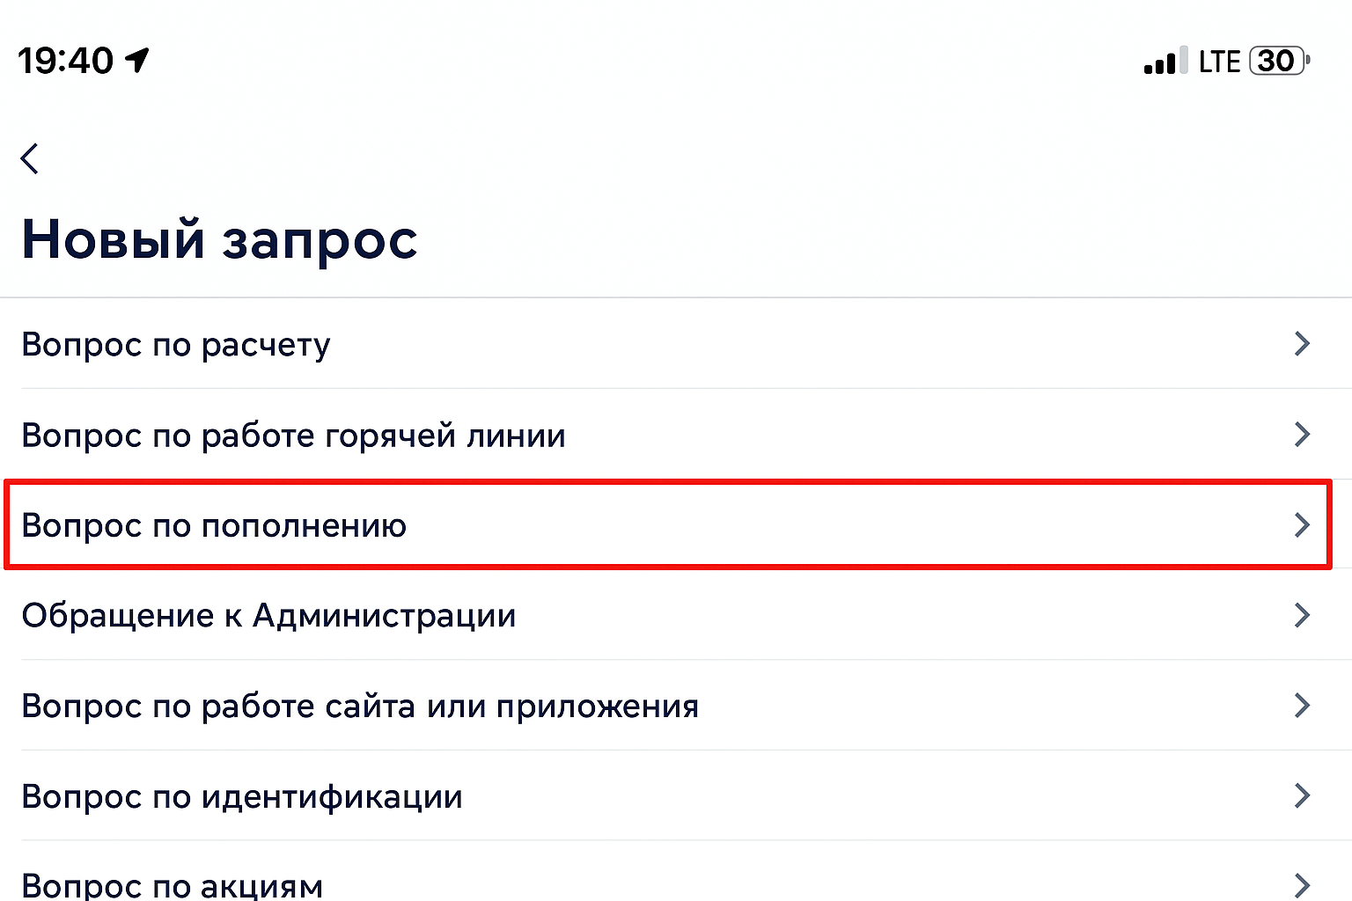The height and width of the screenshot is (901, 1352).
Task: Tap the LTE network indicator
Action: [1219, 61]
